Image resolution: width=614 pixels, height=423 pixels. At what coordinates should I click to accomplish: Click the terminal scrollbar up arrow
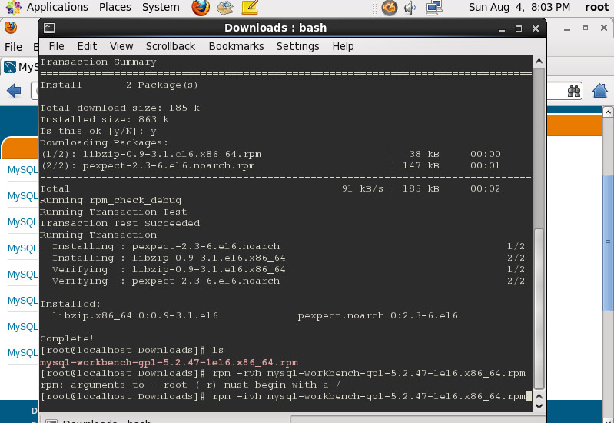[x=539, y=62]
